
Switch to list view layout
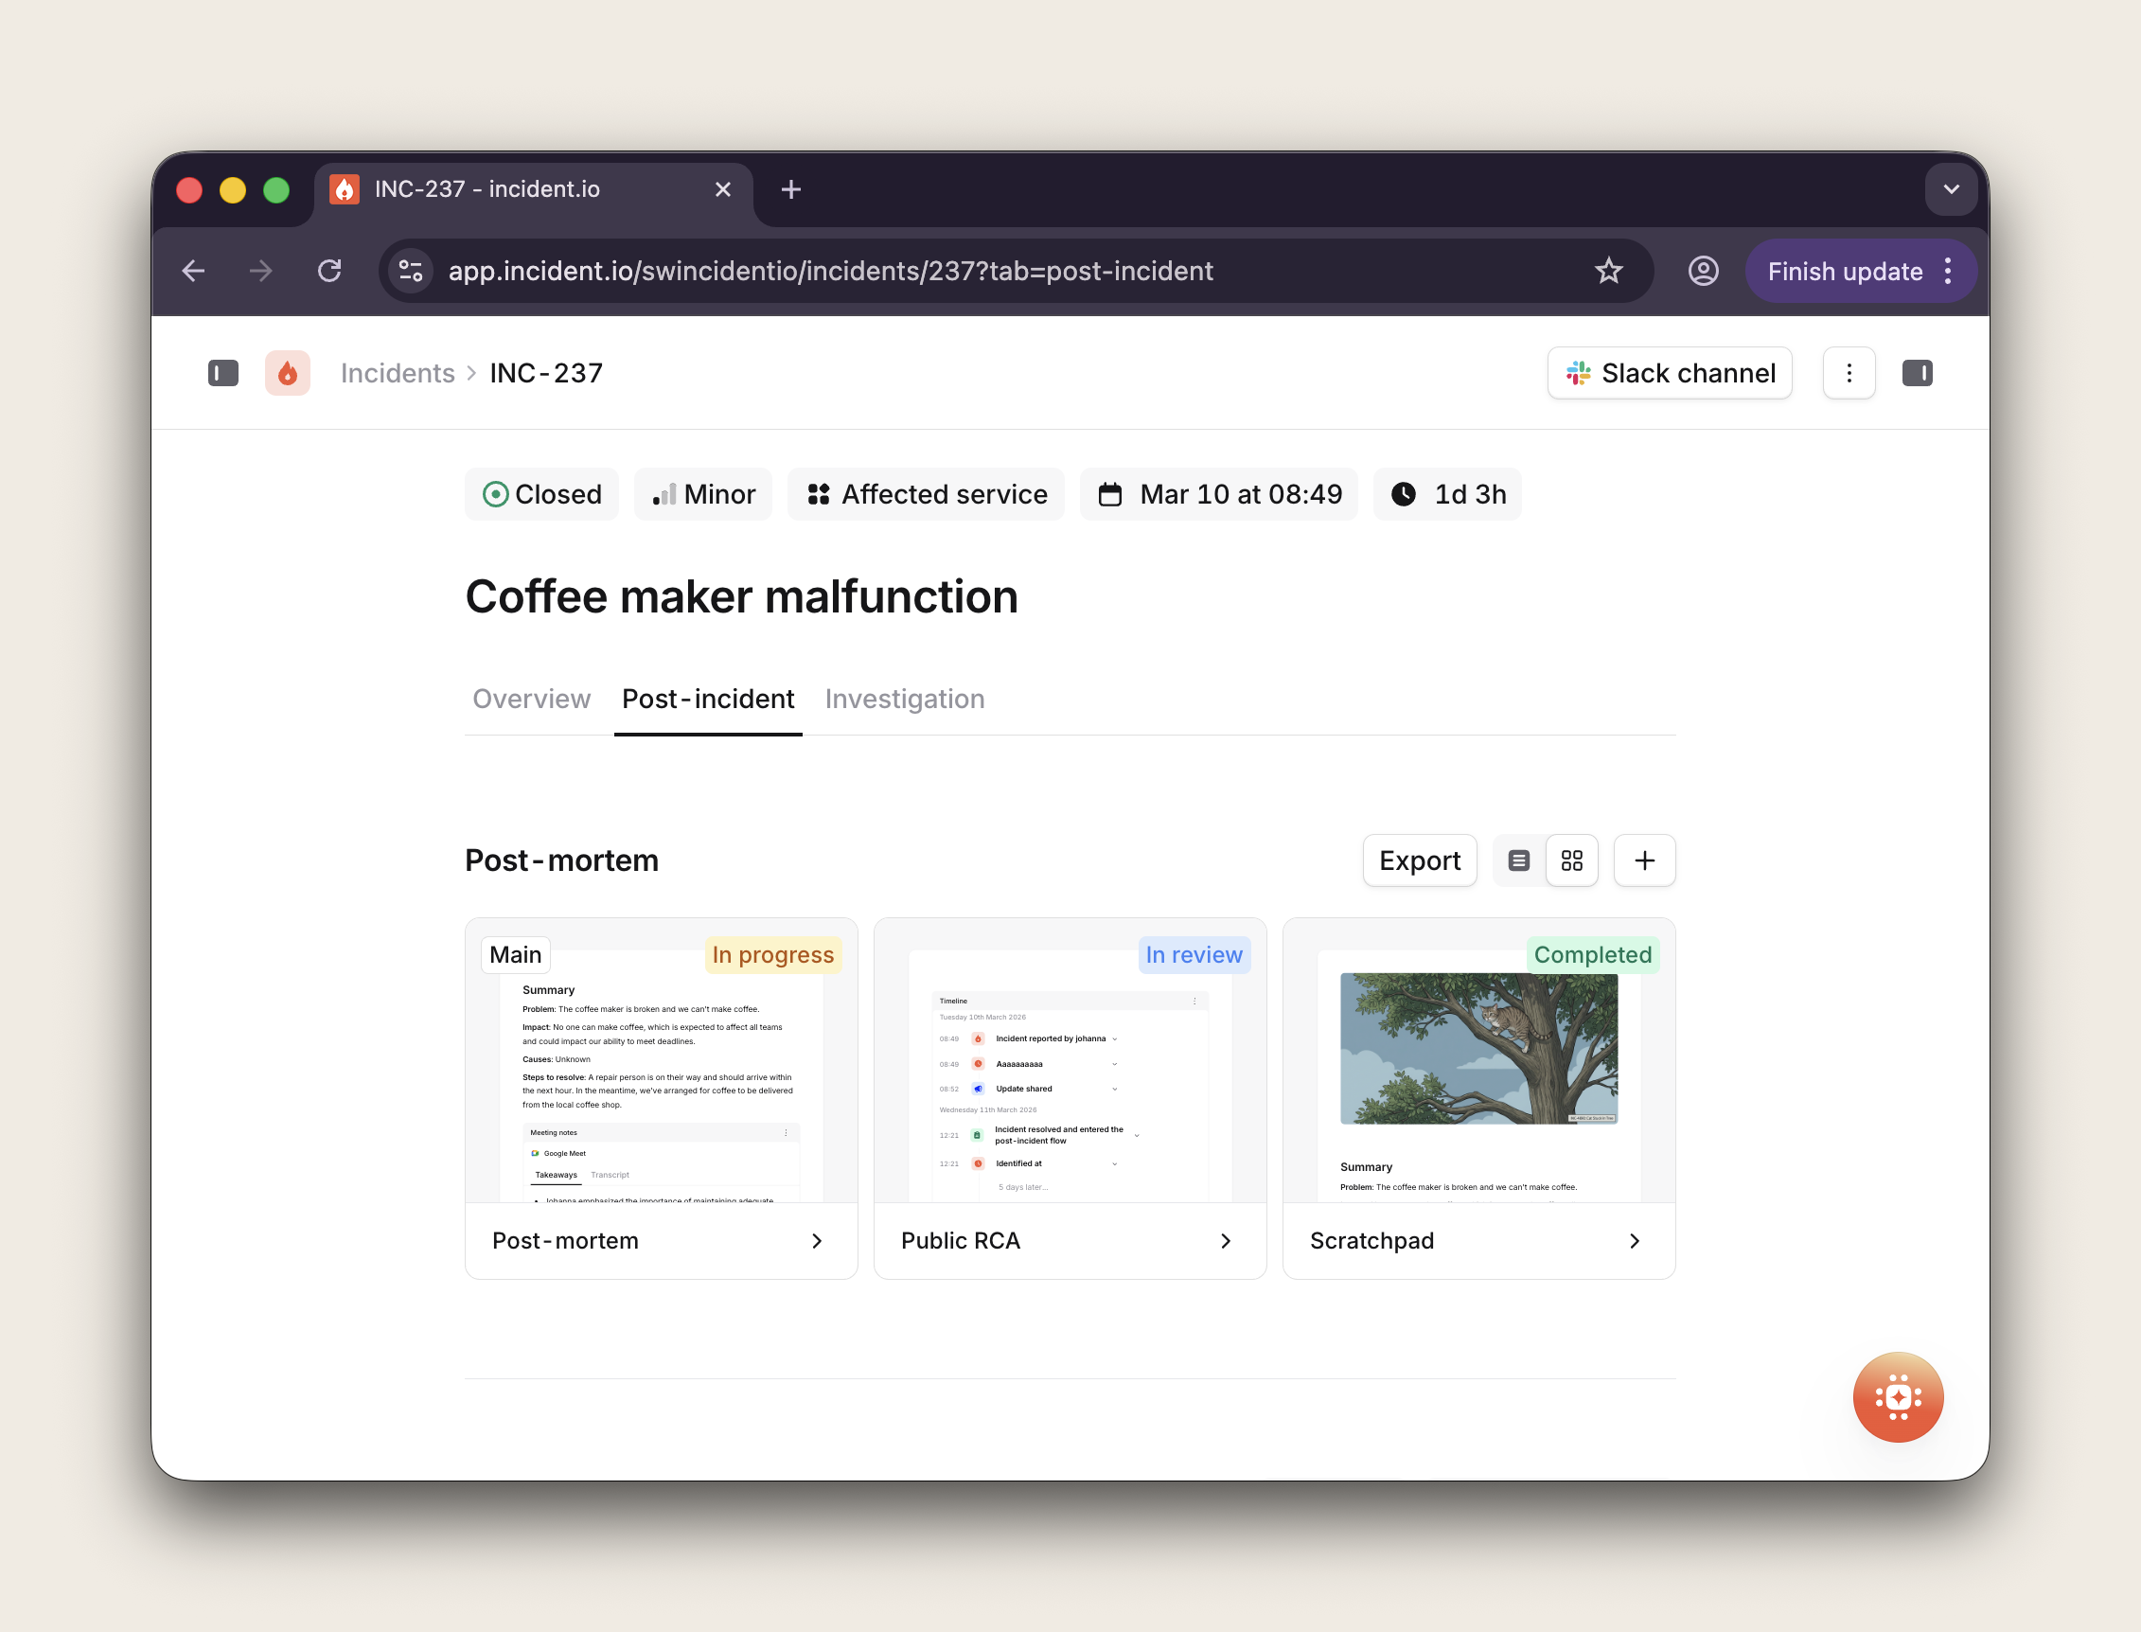pos(1517,860)
